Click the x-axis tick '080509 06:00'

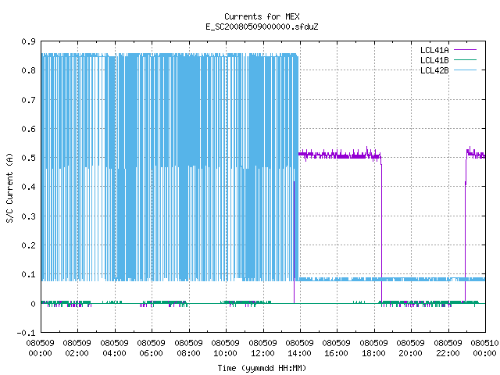(151, 348)
